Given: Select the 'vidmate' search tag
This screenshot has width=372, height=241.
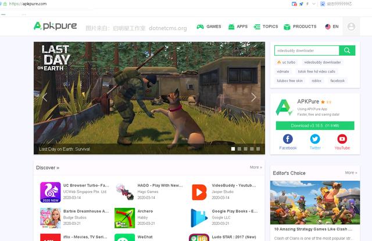Looking at the screenshot, I should 283,71.
